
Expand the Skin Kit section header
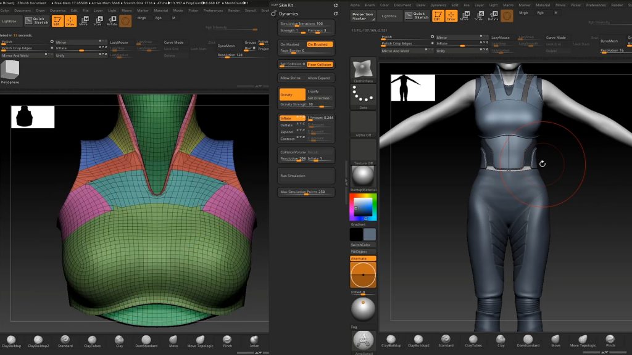[286, 5]
